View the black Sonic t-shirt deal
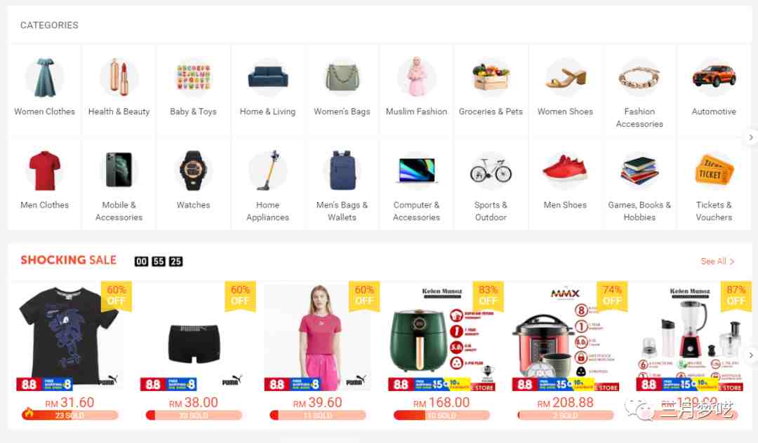Viewport: 758px width, 443px height. pos(69,337)
